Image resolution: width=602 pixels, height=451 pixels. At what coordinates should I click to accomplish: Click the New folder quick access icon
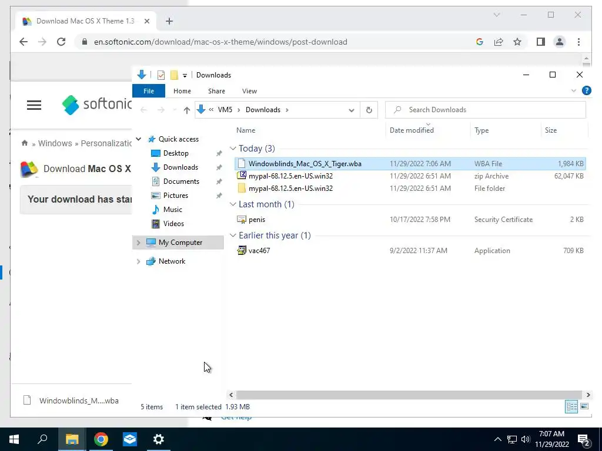pyautogui.click(x=174, y=75)
